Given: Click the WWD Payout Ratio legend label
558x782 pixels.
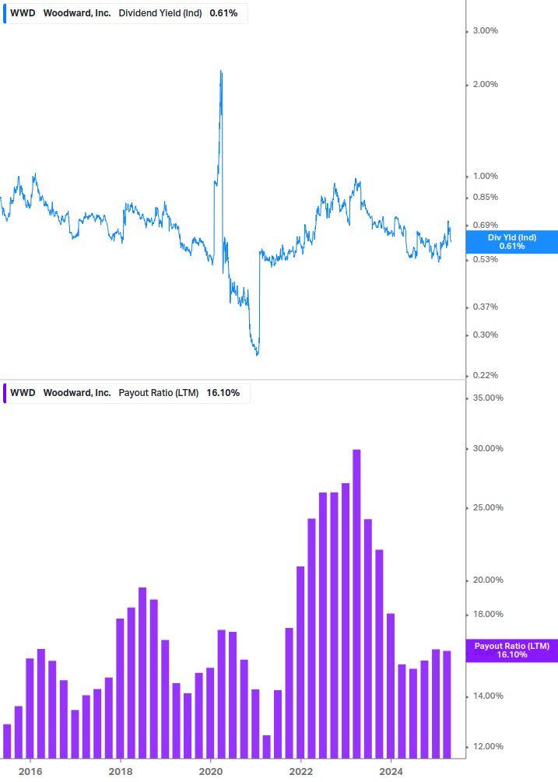Looking at the screenshot, I should click(x=126, y=393).
